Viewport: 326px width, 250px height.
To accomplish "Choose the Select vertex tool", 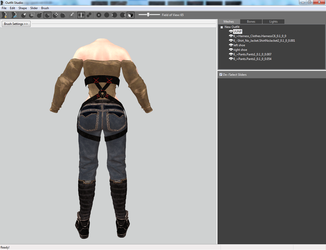I will pos(24,15).
